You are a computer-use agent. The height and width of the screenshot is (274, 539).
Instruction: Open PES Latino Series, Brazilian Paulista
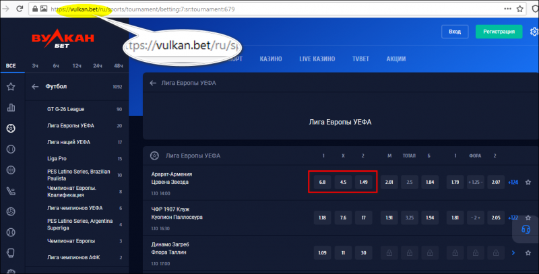77,175
